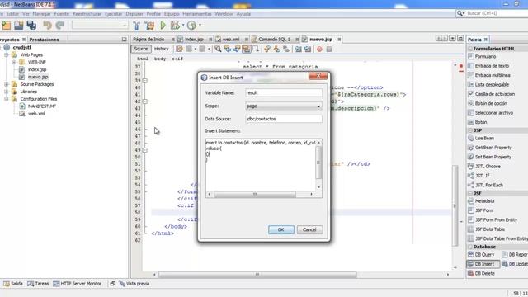The height and width of the screenshot is (297, 528).
Task: Collapse the JSP palette section
Action: pyautogui.click(x=470, y=130)
